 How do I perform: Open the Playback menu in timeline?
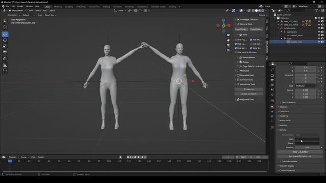point(14,157)
